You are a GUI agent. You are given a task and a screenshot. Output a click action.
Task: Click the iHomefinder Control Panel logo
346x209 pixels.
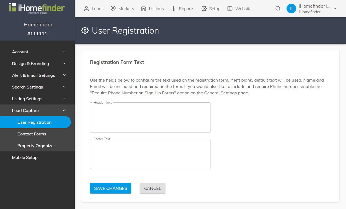(37, 8)
